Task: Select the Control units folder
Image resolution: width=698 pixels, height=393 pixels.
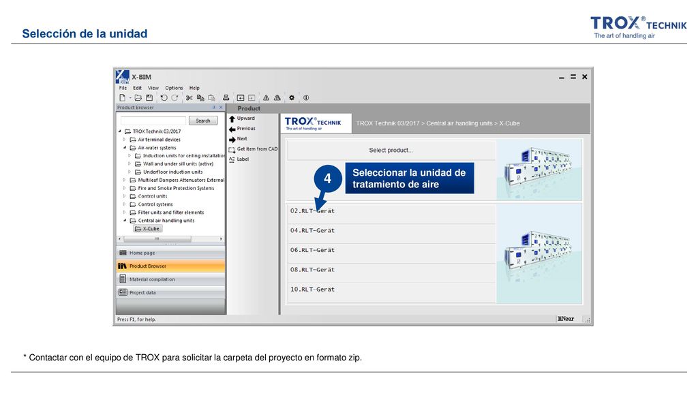Action: coord(149,196)
